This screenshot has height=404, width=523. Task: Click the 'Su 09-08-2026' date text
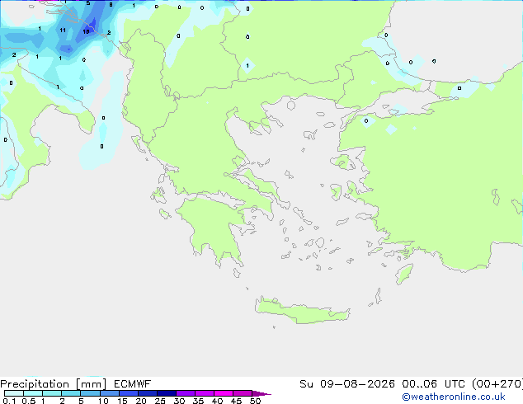coord(347,384)
